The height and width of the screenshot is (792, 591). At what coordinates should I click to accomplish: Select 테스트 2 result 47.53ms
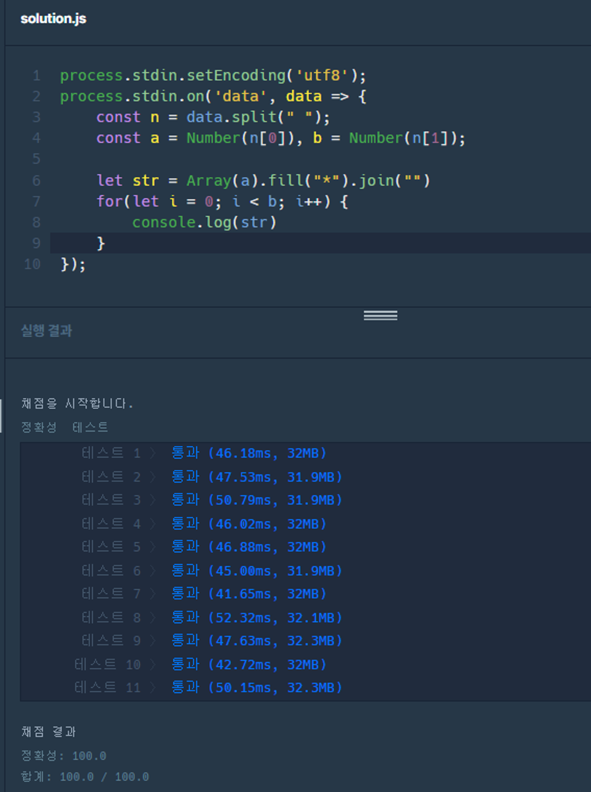point(256,477)
